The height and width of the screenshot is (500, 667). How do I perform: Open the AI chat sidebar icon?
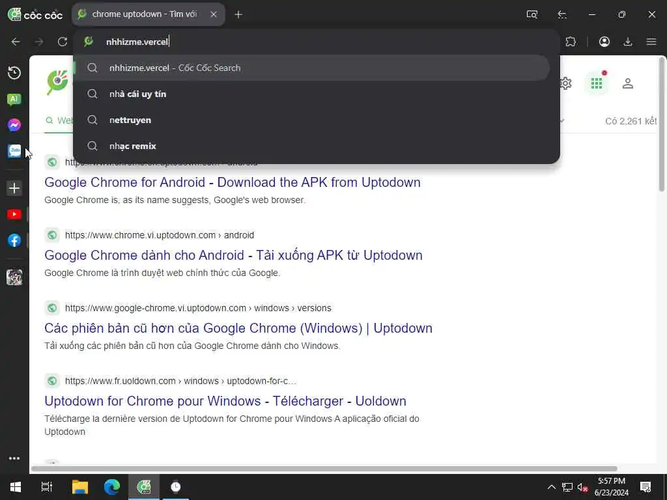(x=14, y=99)
